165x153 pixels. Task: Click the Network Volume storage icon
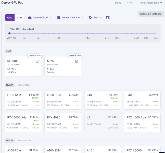click(x=58, y=18)
